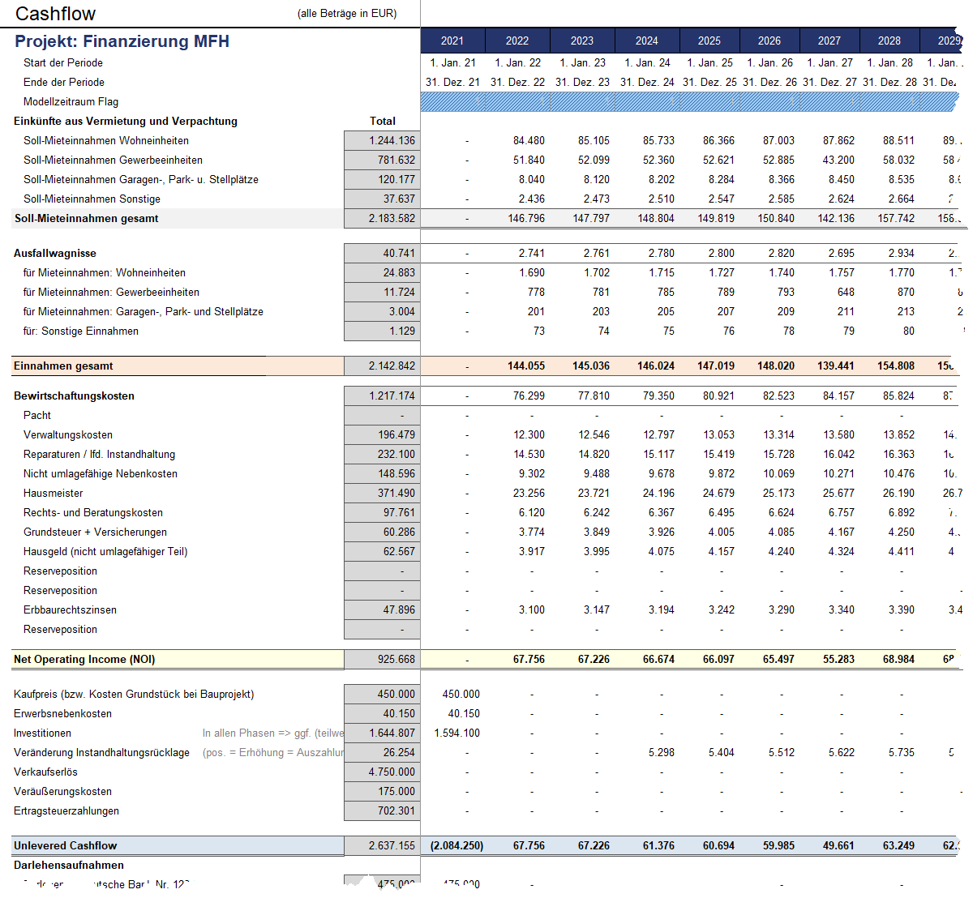Select 'Projekt: Finanzierung MFH' heading
Screen dimensions: 973x898
122,41
